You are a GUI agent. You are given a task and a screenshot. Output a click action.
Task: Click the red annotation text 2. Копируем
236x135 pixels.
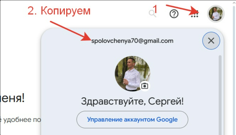pos(59,11)
